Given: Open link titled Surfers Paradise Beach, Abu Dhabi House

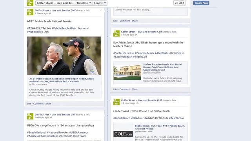Looking at the screenshot, I should coord(162,67).
